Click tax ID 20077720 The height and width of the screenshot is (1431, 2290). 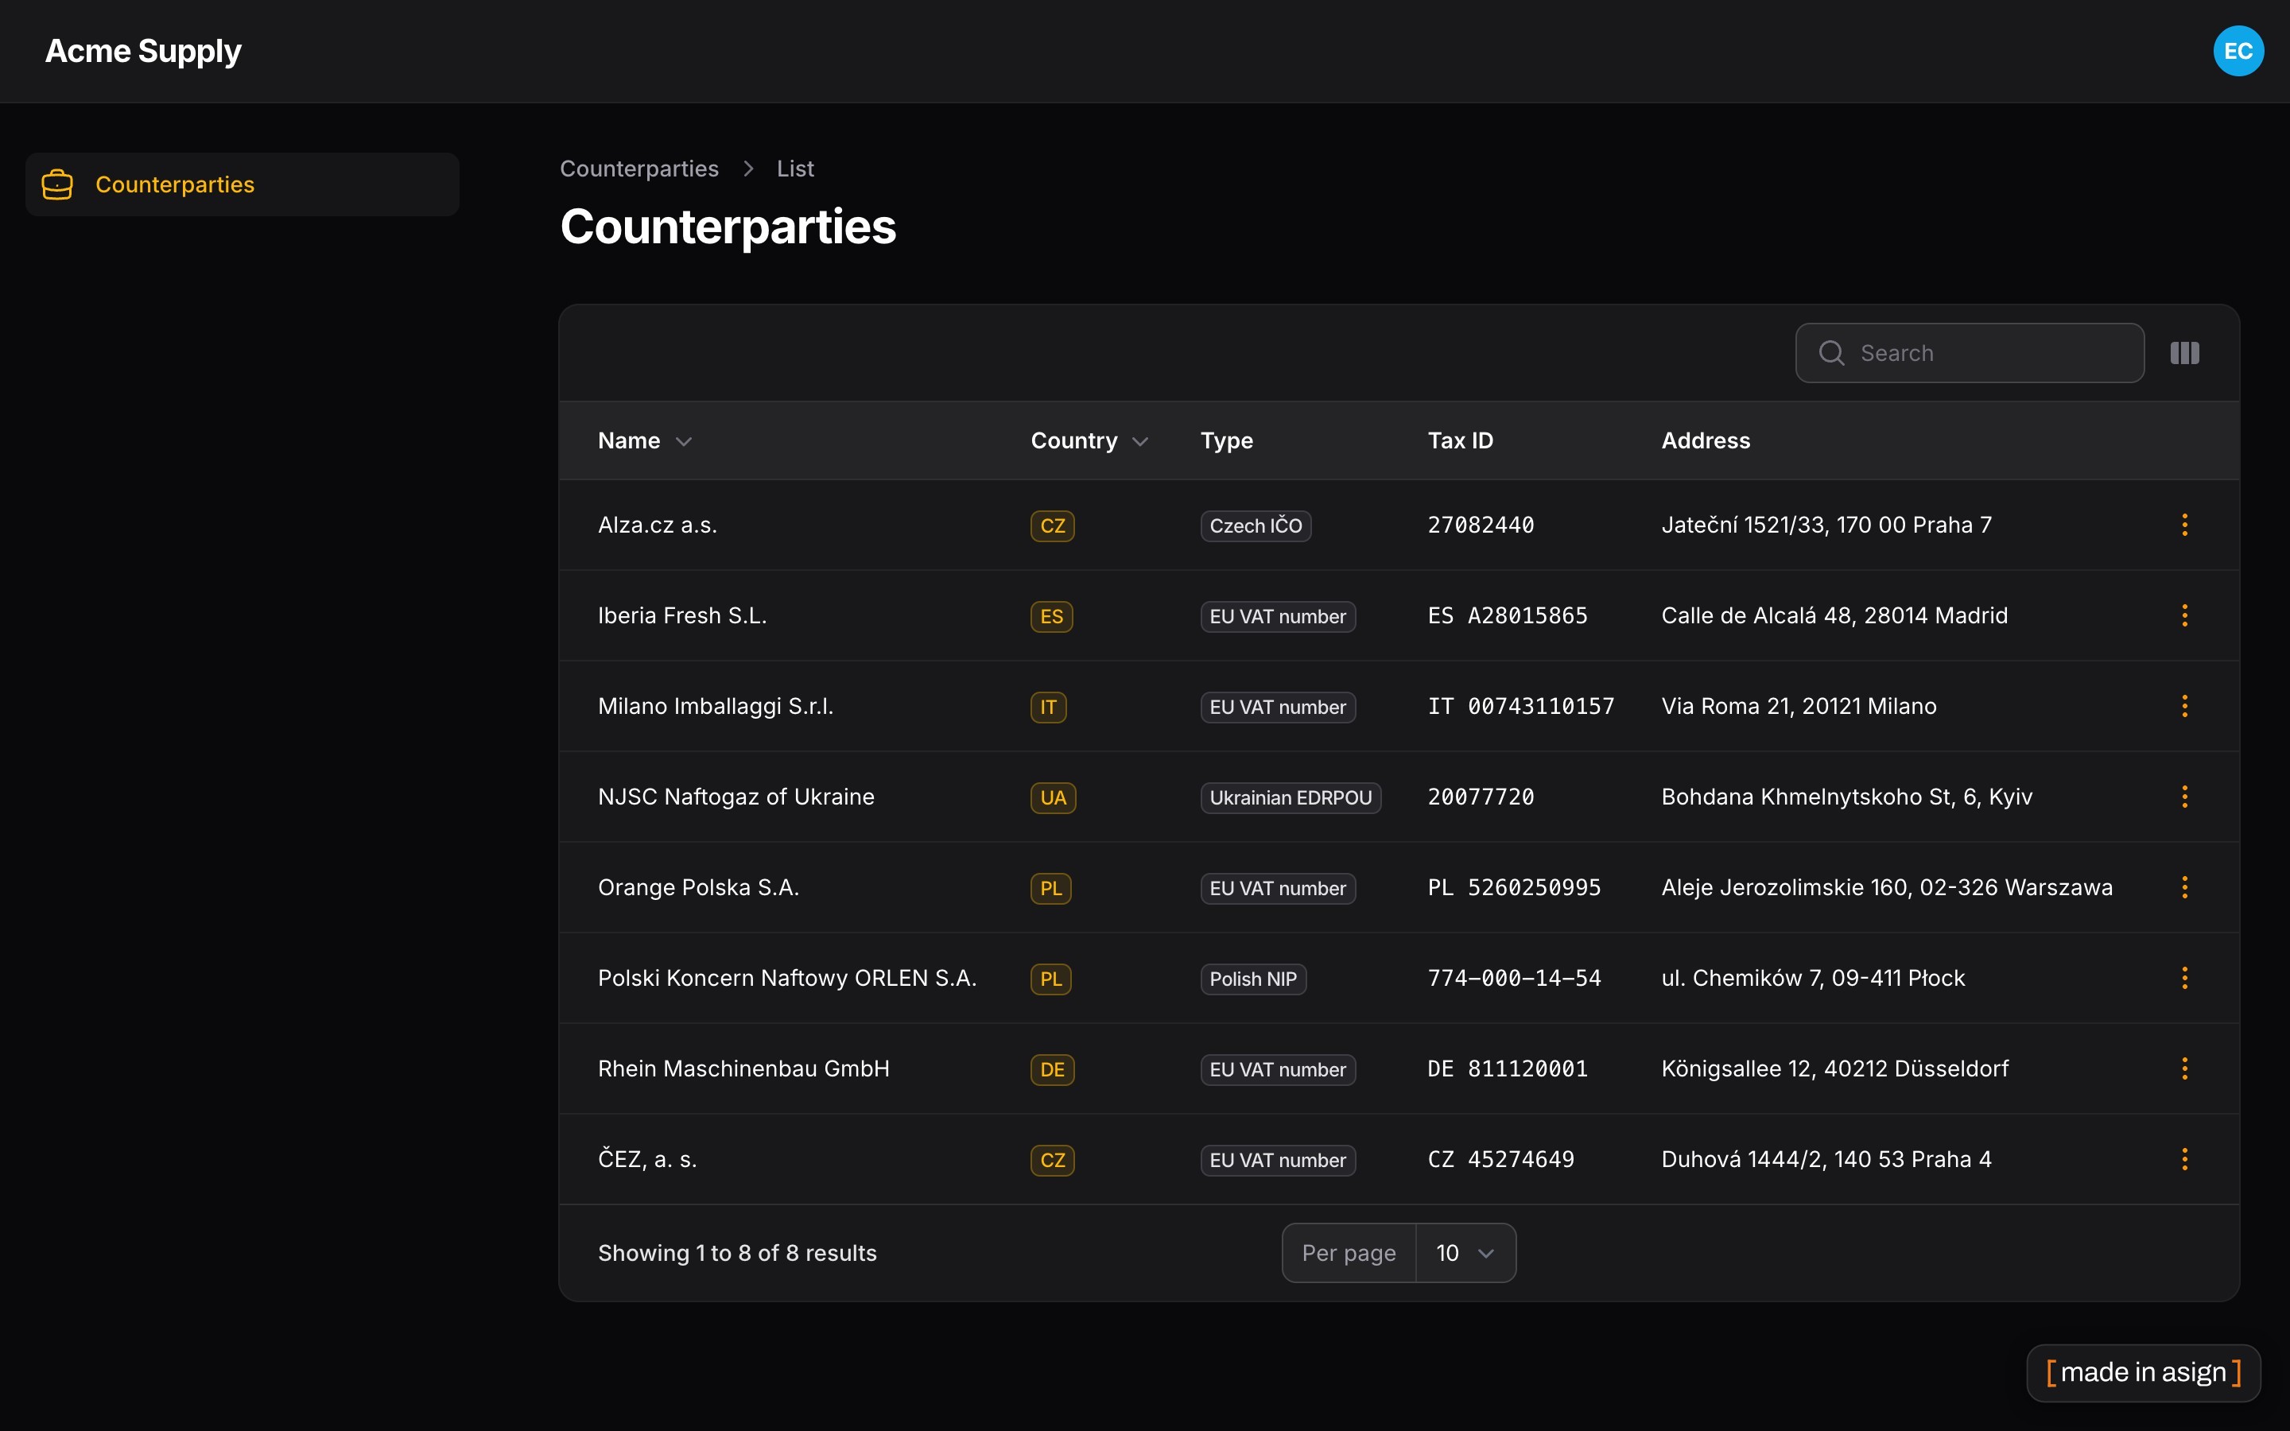click(1481, 797)
